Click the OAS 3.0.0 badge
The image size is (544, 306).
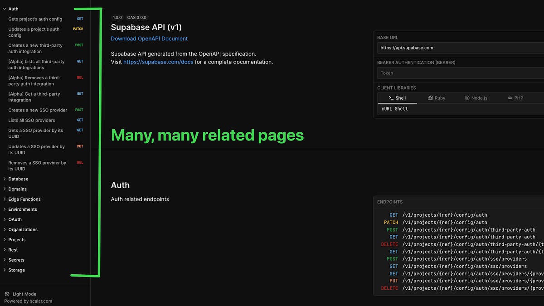[x=137, y=18]
